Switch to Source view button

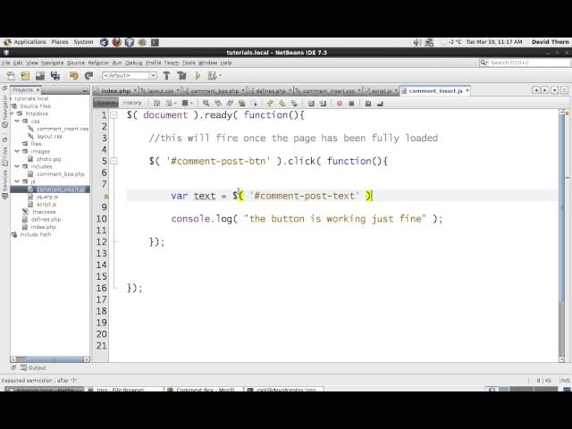coord(105,103)
